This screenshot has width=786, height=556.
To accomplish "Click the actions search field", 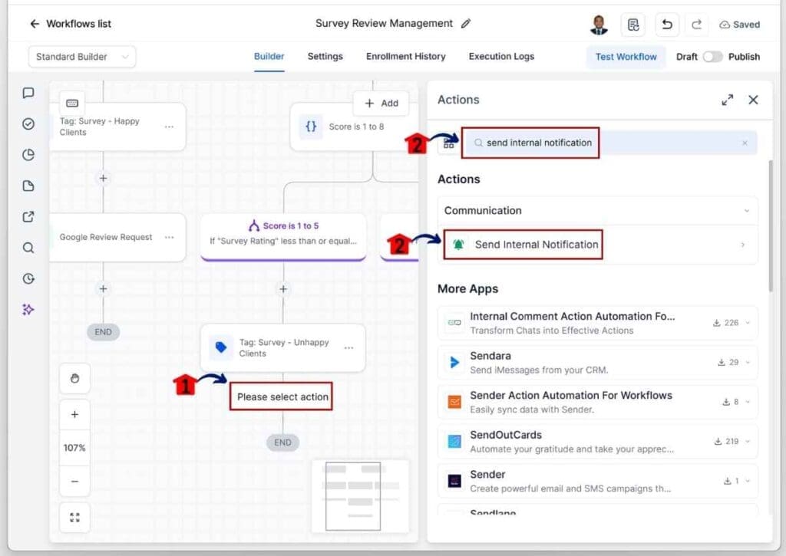I will click(x=609, y=143).
